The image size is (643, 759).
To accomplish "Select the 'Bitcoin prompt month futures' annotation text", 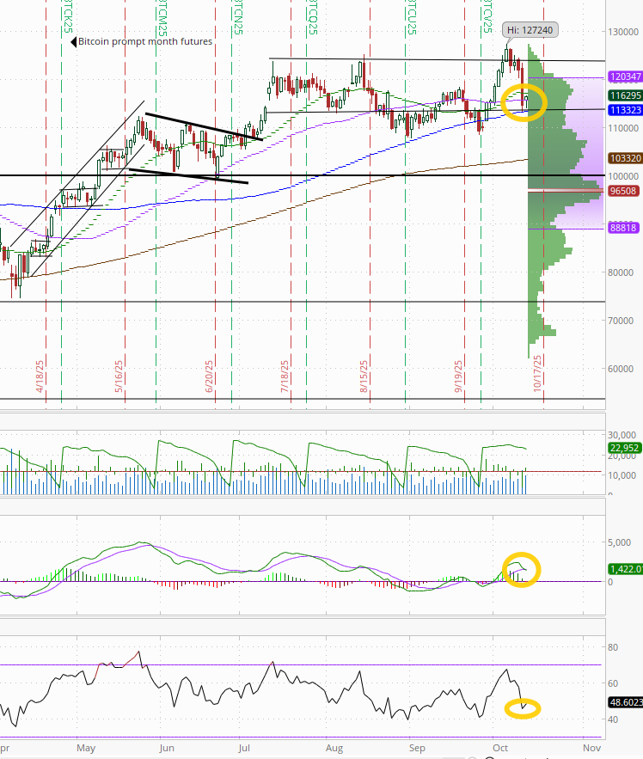I will coord(145,41).
